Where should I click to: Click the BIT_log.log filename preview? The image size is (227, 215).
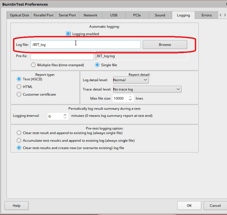(142, 56)
